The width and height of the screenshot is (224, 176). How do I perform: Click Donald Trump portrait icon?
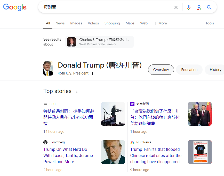click(x=48, y=68)
